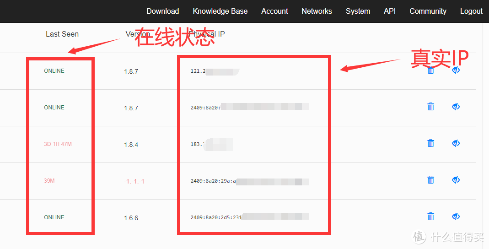Select the version 1.6.6 cell
Image resolution: width=489 pixels, height=249 pixels.
tap(131, 218)
